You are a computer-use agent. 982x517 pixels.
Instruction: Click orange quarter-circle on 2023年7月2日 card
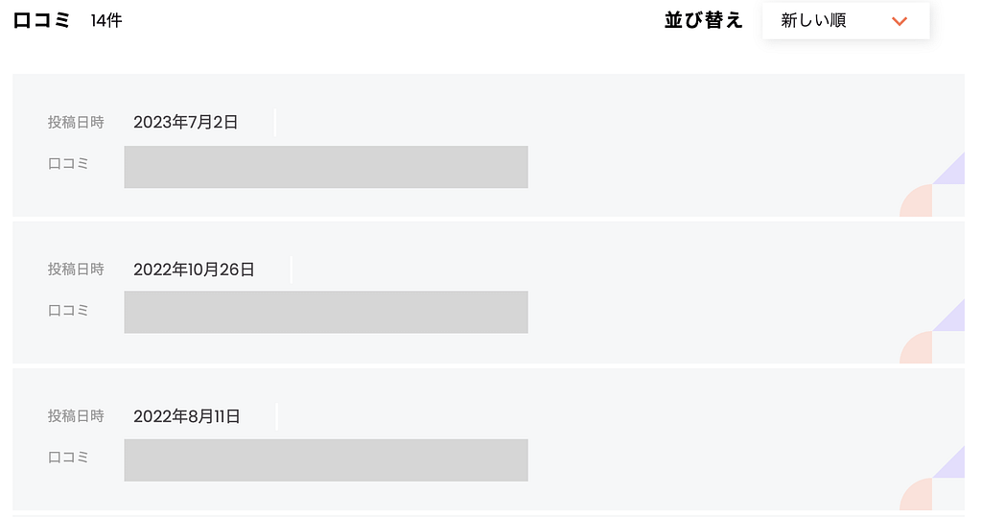click(x=919, y=202)
